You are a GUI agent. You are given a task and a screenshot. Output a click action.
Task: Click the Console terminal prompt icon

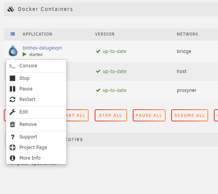12,66
